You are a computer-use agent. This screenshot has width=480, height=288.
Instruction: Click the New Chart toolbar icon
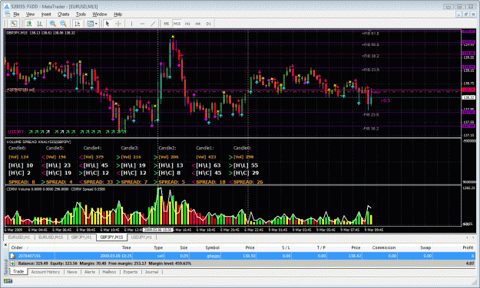tap(14, 24)
